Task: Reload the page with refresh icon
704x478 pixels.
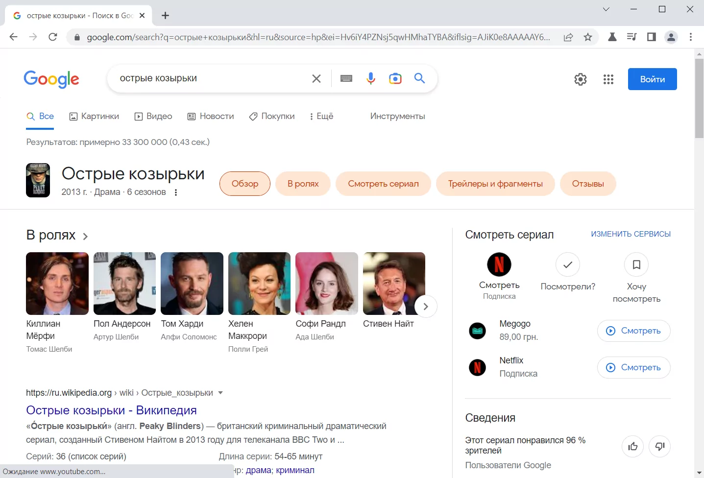Action: point(53,37)
